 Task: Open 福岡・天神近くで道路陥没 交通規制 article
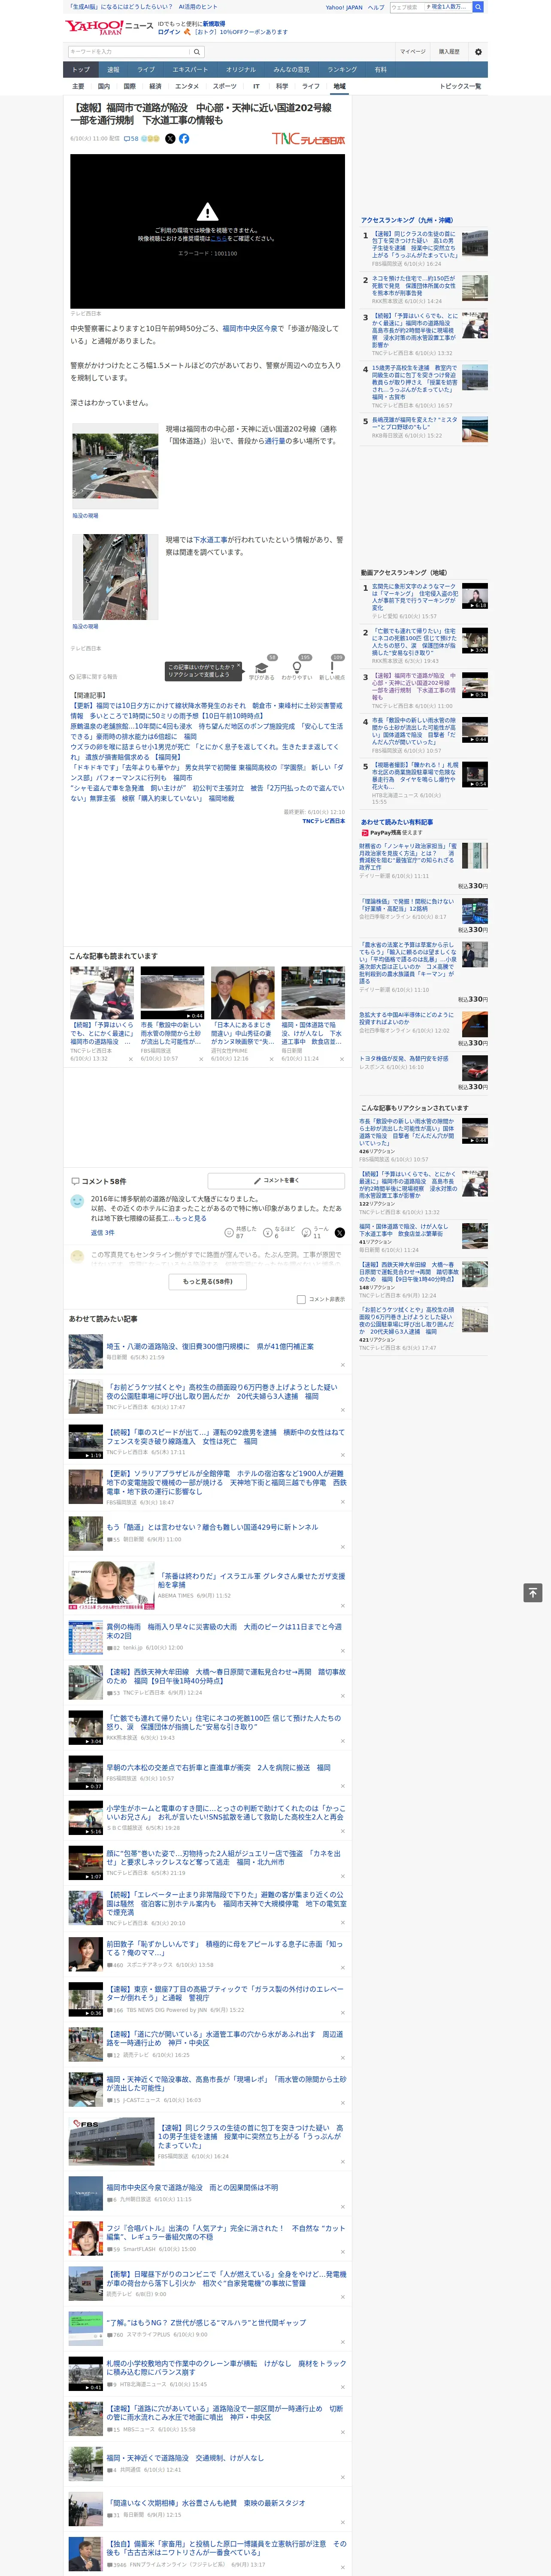[x=185, y=2457]
